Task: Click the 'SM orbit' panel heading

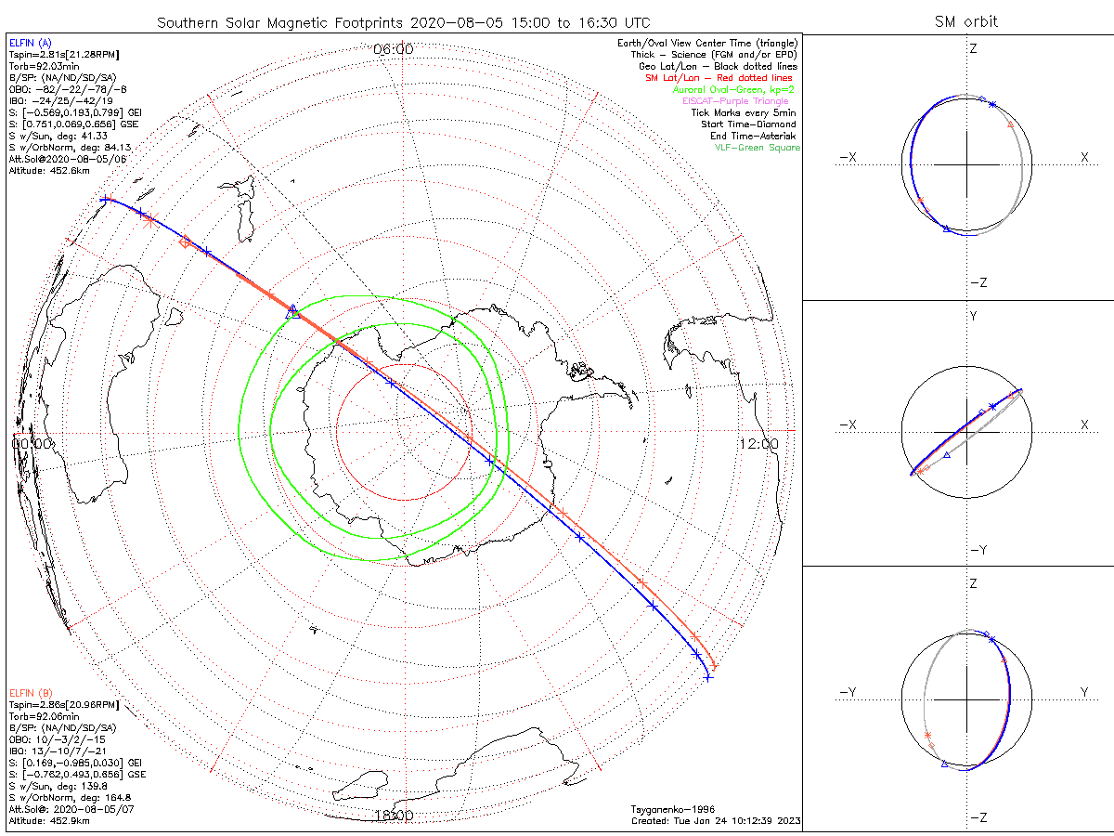Action: 968,22
